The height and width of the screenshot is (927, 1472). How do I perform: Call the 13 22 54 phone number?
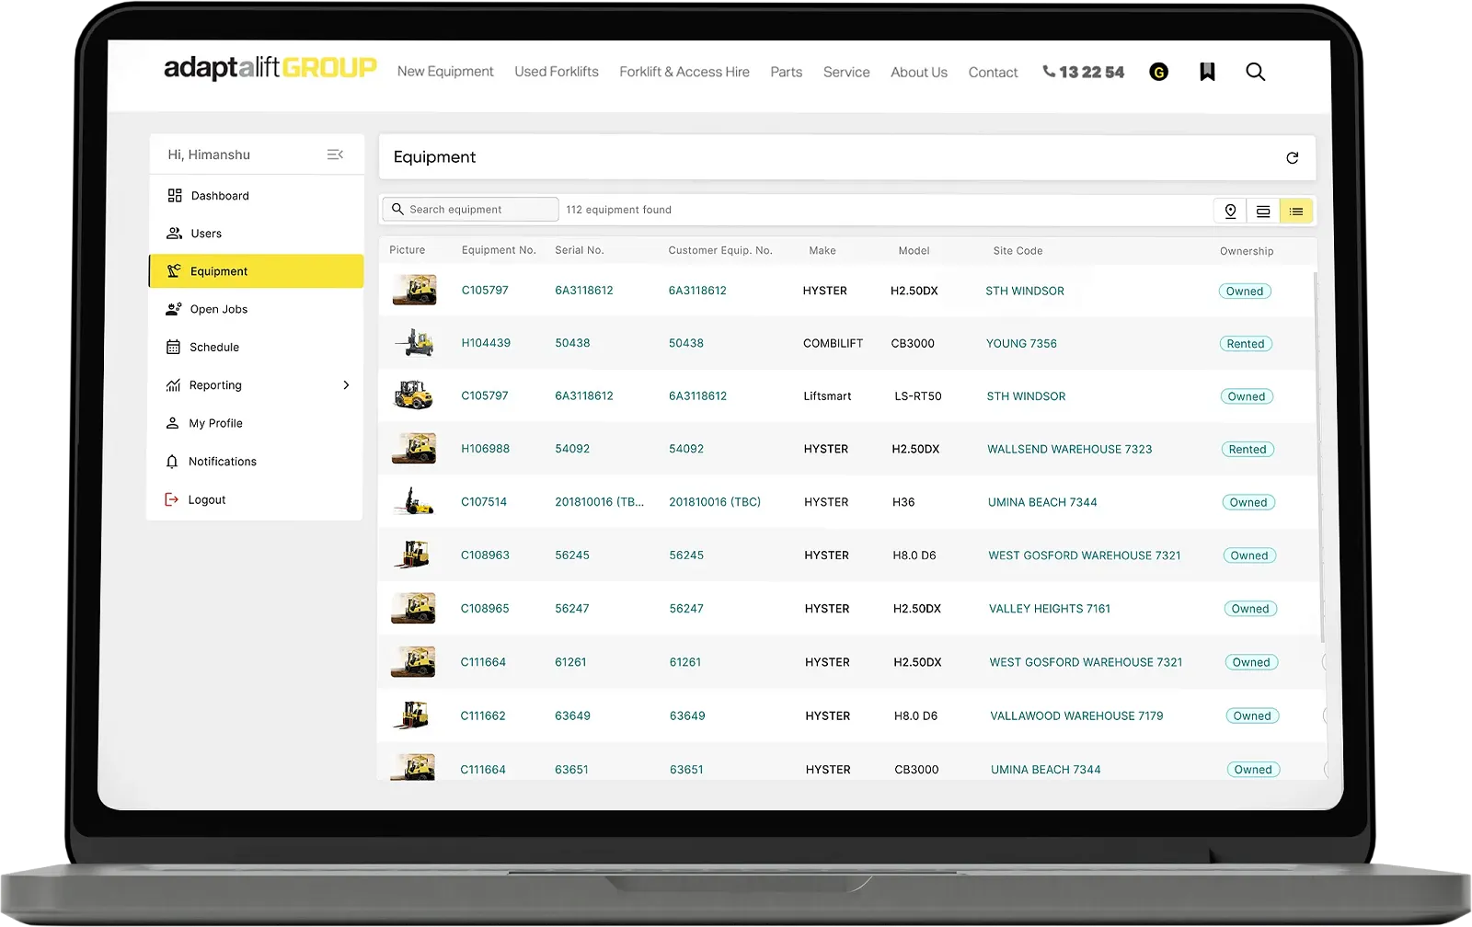click(1083, 72)
